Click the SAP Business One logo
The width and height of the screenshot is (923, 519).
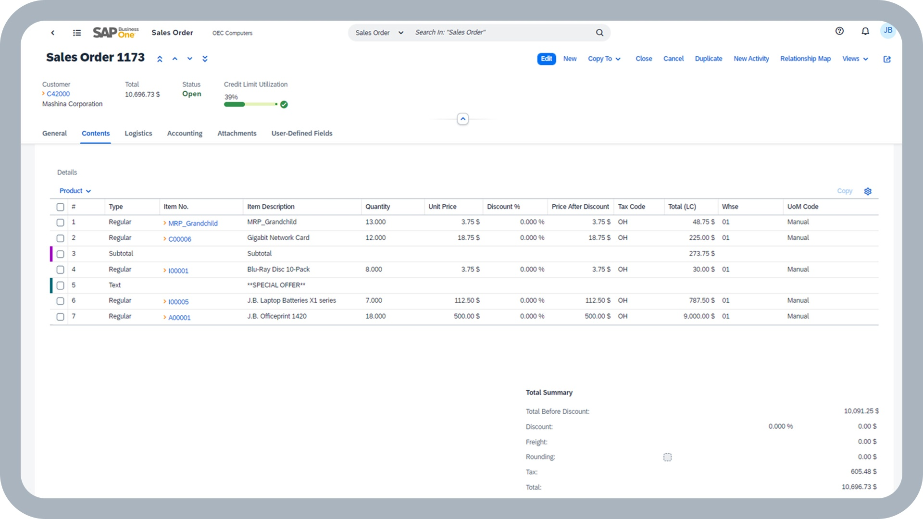[115, 32]
